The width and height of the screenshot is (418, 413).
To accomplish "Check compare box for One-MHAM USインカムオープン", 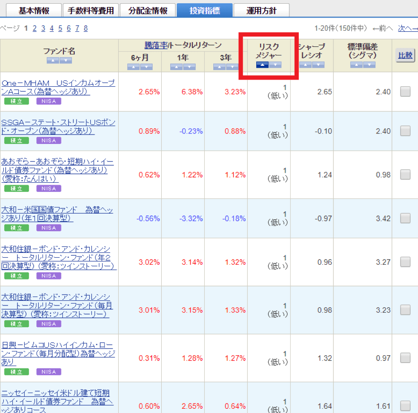I will click(405, 92).
